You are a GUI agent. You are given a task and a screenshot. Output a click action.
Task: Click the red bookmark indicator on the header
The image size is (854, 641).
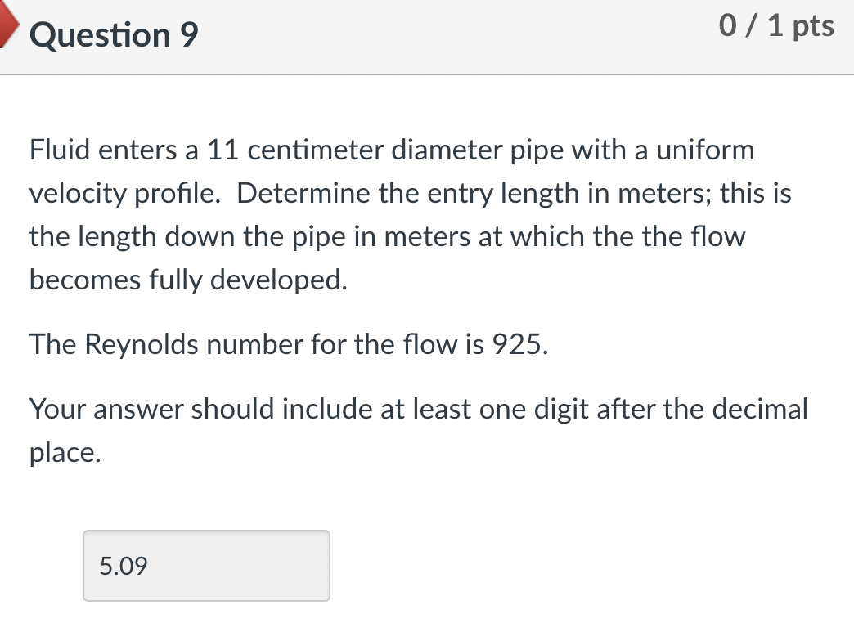click(7, 25)
